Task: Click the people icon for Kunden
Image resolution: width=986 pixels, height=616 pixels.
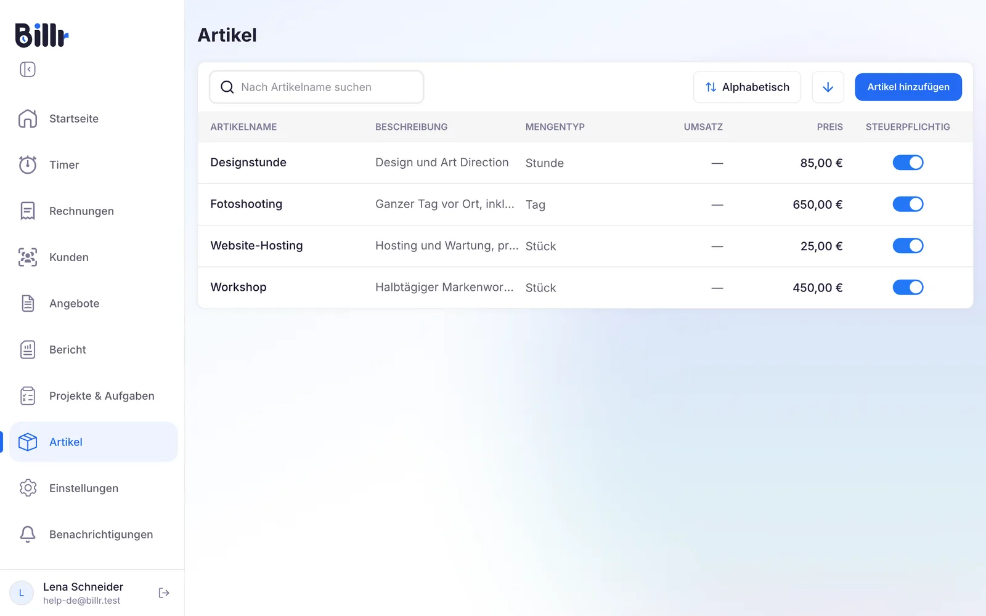Action: click(28, 257)
